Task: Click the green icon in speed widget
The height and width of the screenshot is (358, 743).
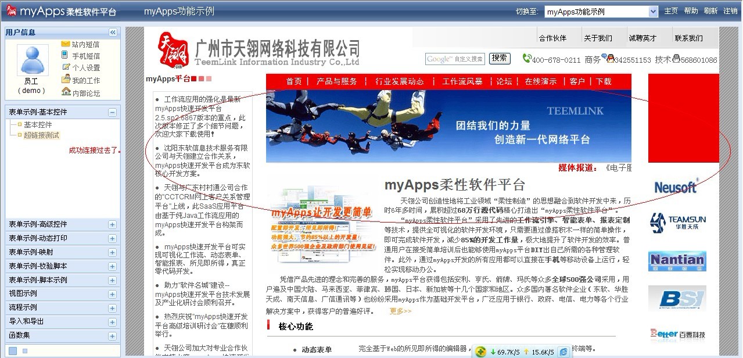Action: 480,352
